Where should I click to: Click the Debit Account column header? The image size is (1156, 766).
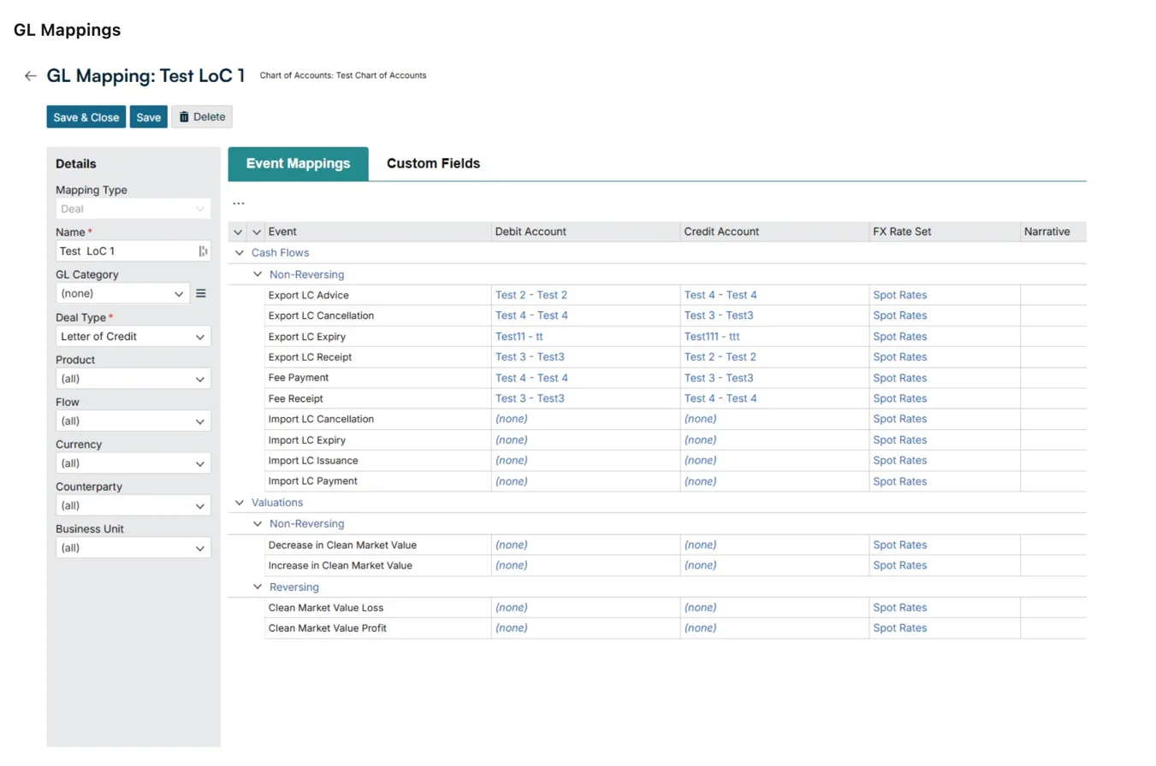click(585, 232)
